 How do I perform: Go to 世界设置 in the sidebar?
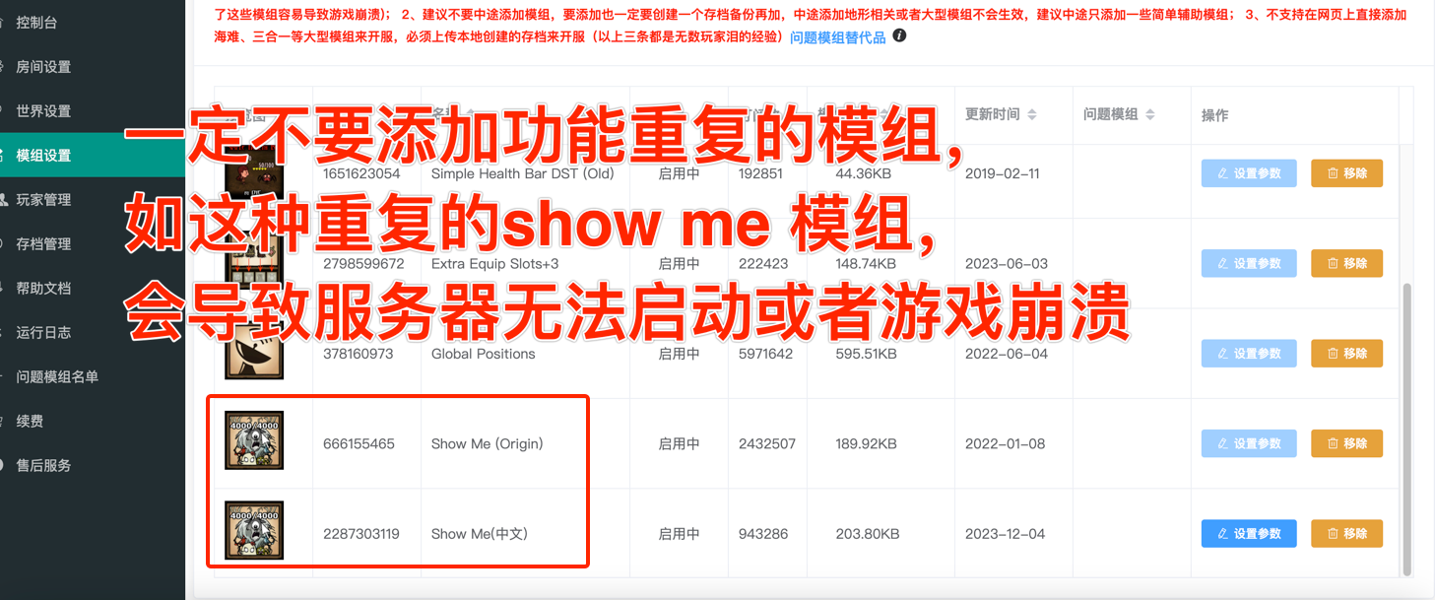tap(43, 110)
